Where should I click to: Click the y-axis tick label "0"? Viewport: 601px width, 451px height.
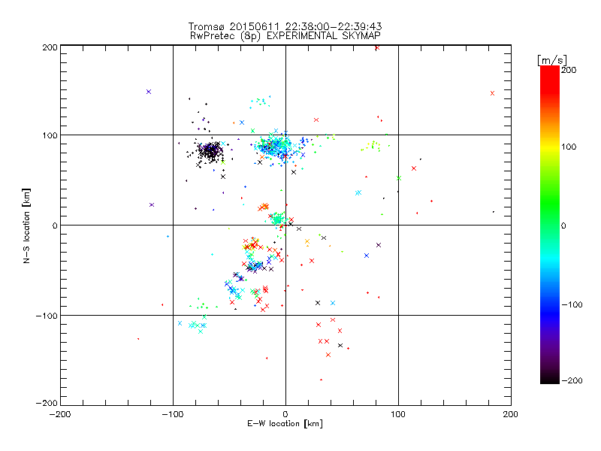point(55,225)
